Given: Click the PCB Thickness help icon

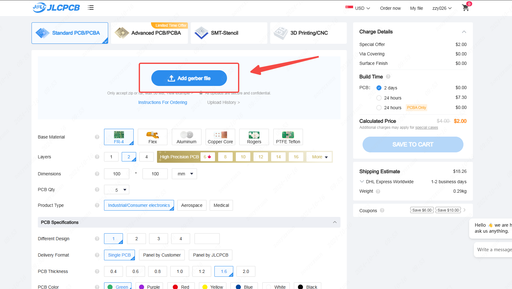Looking at the screenshot, I should [97, 271].
